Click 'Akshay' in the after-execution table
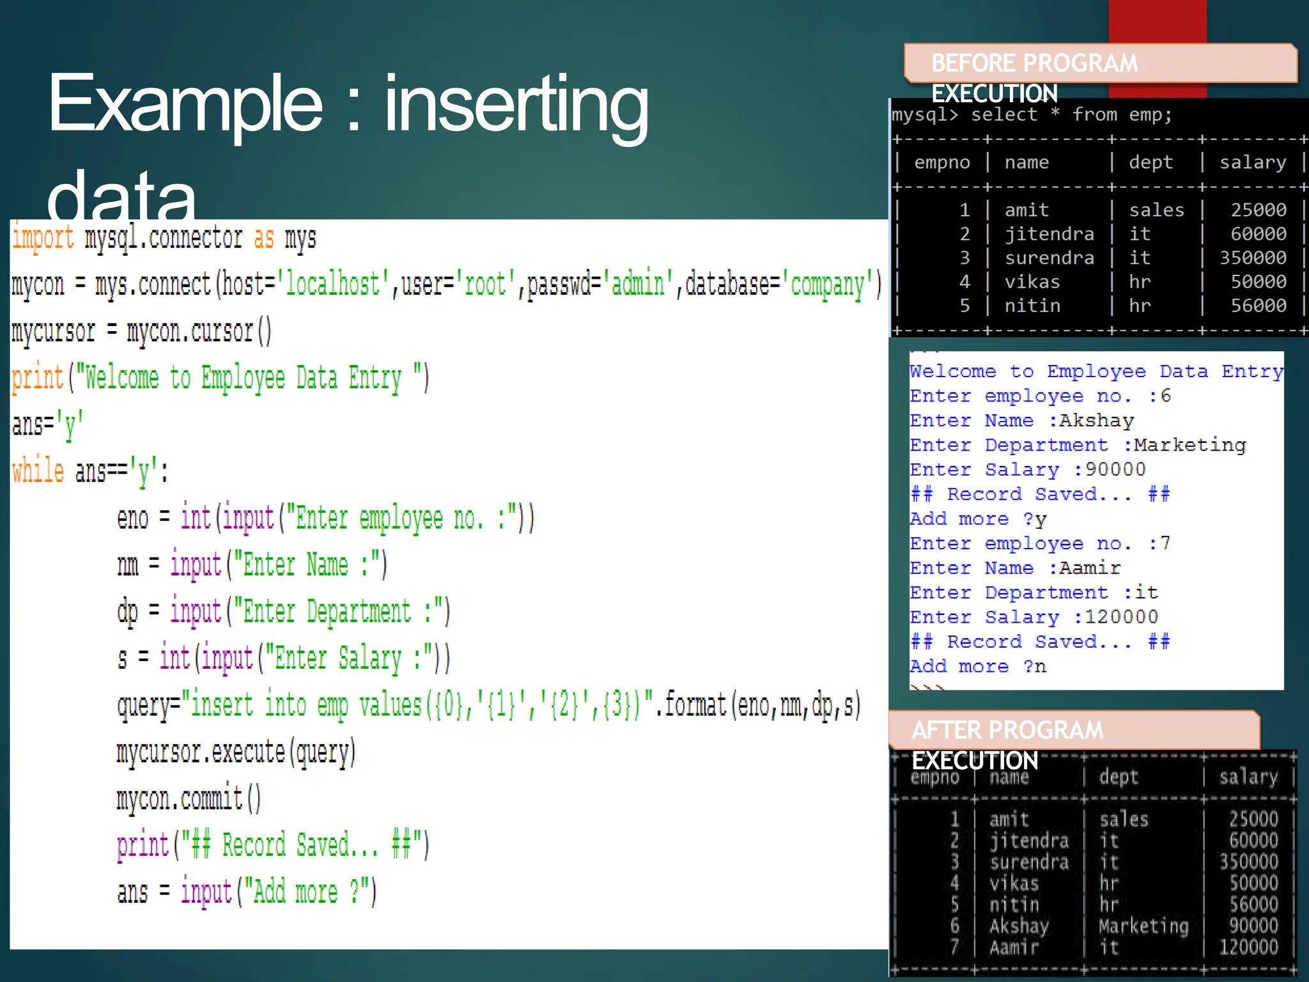 [x=1019, y=926]
